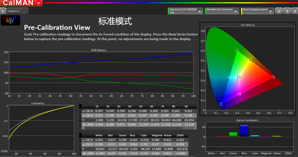Open the Direct Display Control dropdown
Viewport: 298px width, 157px height.
(271, 11)
